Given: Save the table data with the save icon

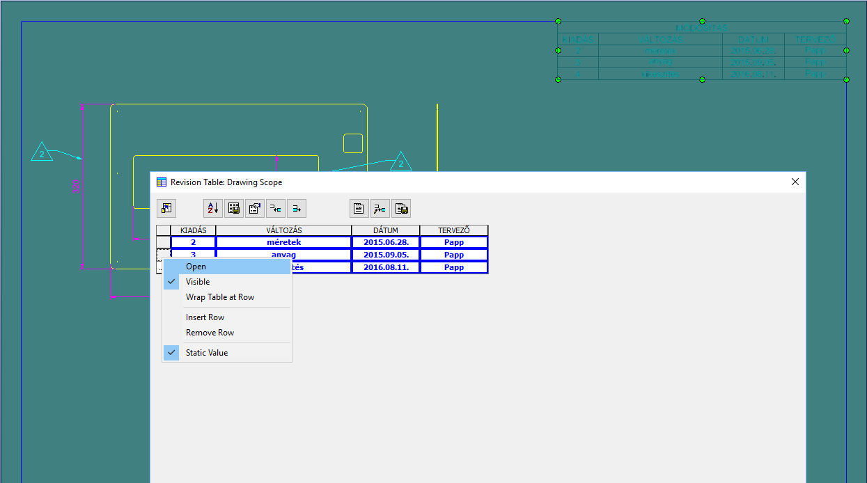Looking at the screenshot, I should pos(233,208).
